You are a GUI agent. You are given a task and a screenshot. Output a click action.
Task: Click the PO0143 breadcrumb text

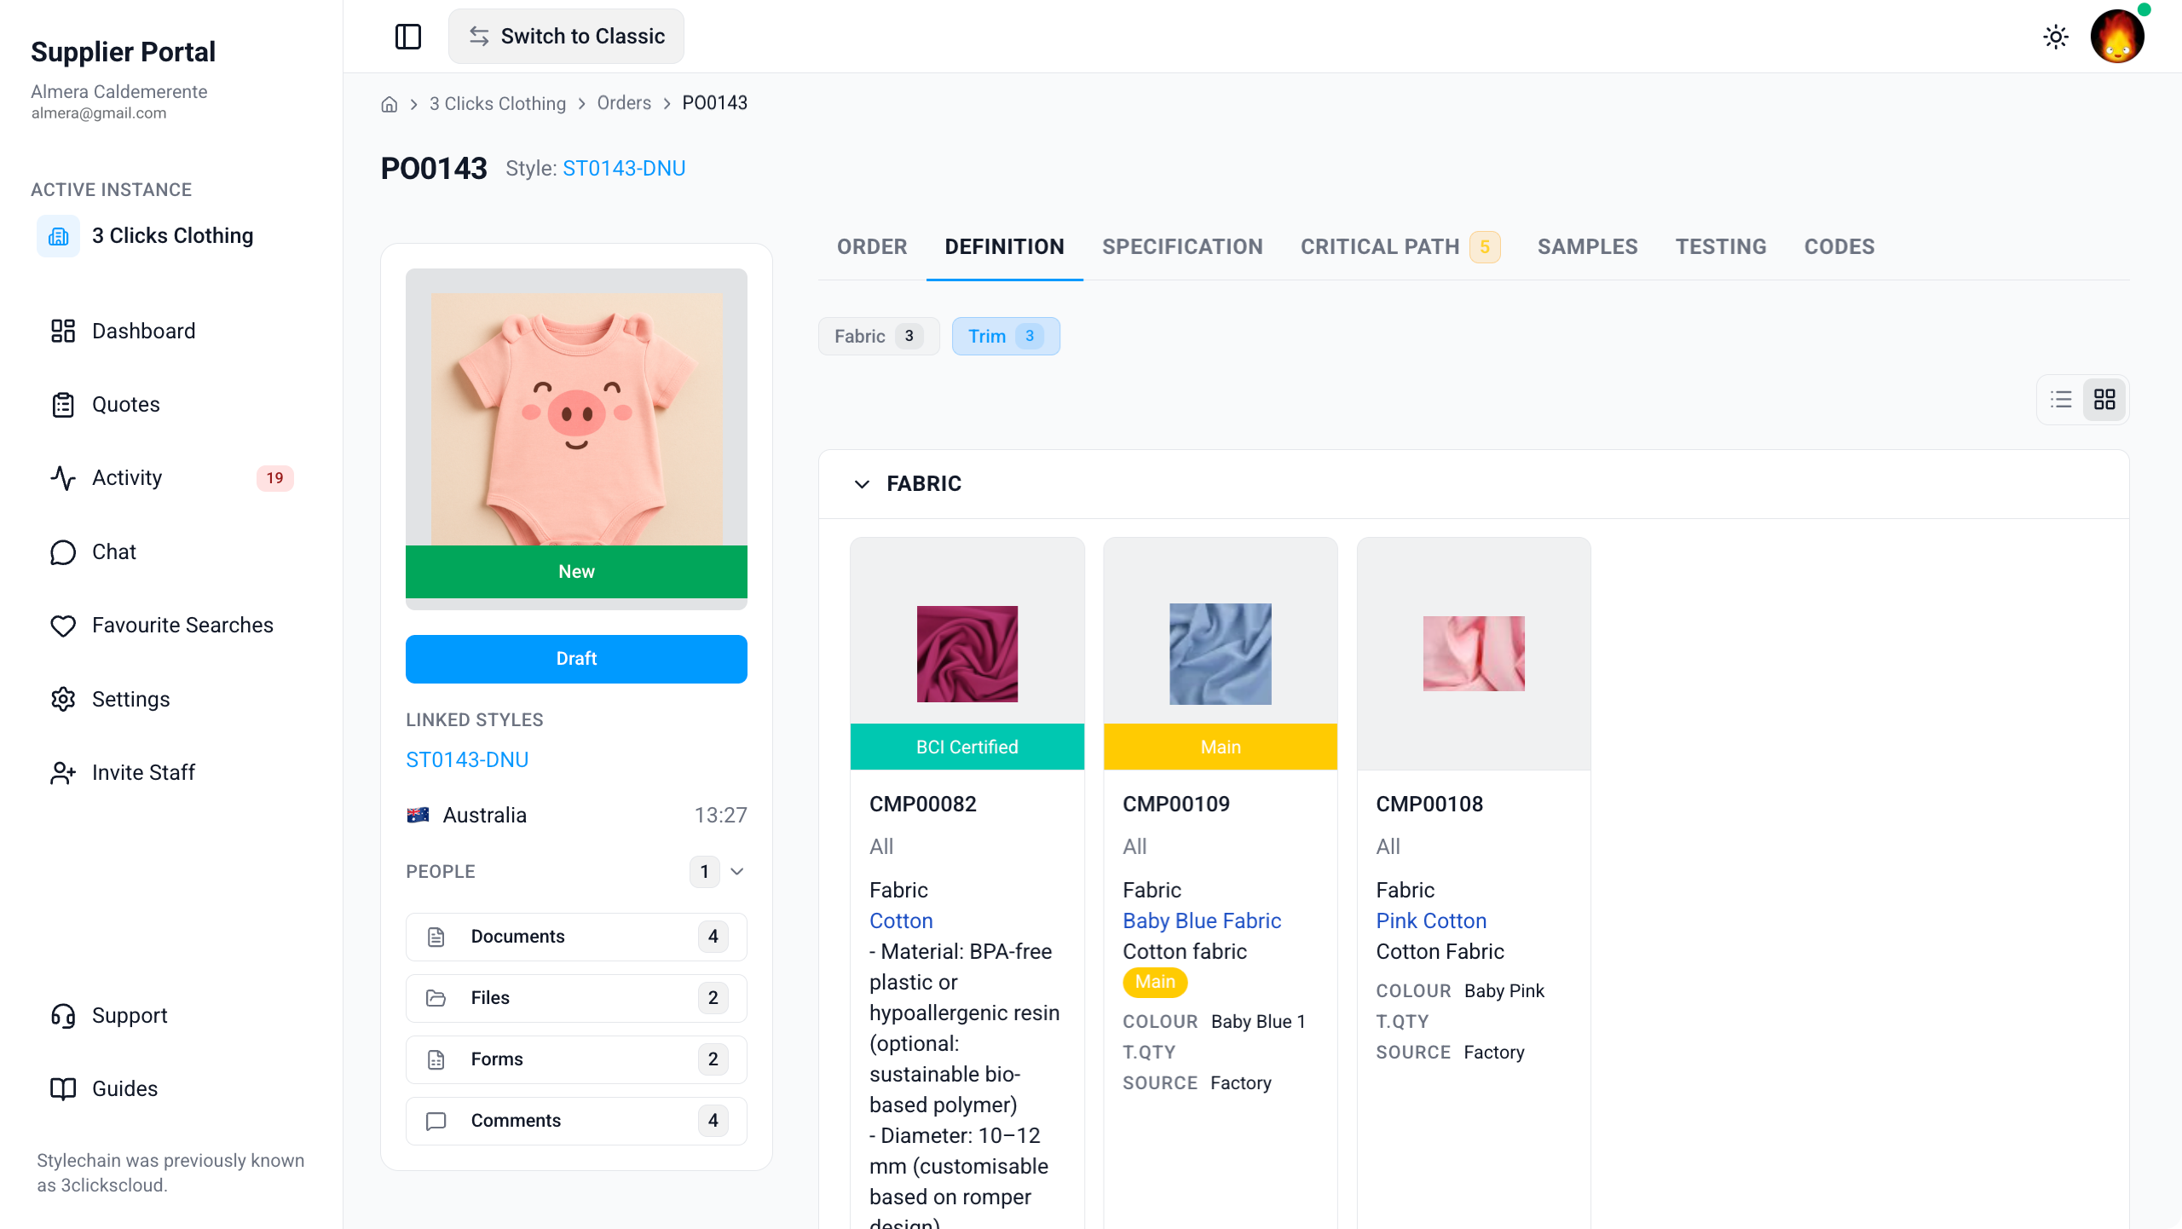(714, 104)
